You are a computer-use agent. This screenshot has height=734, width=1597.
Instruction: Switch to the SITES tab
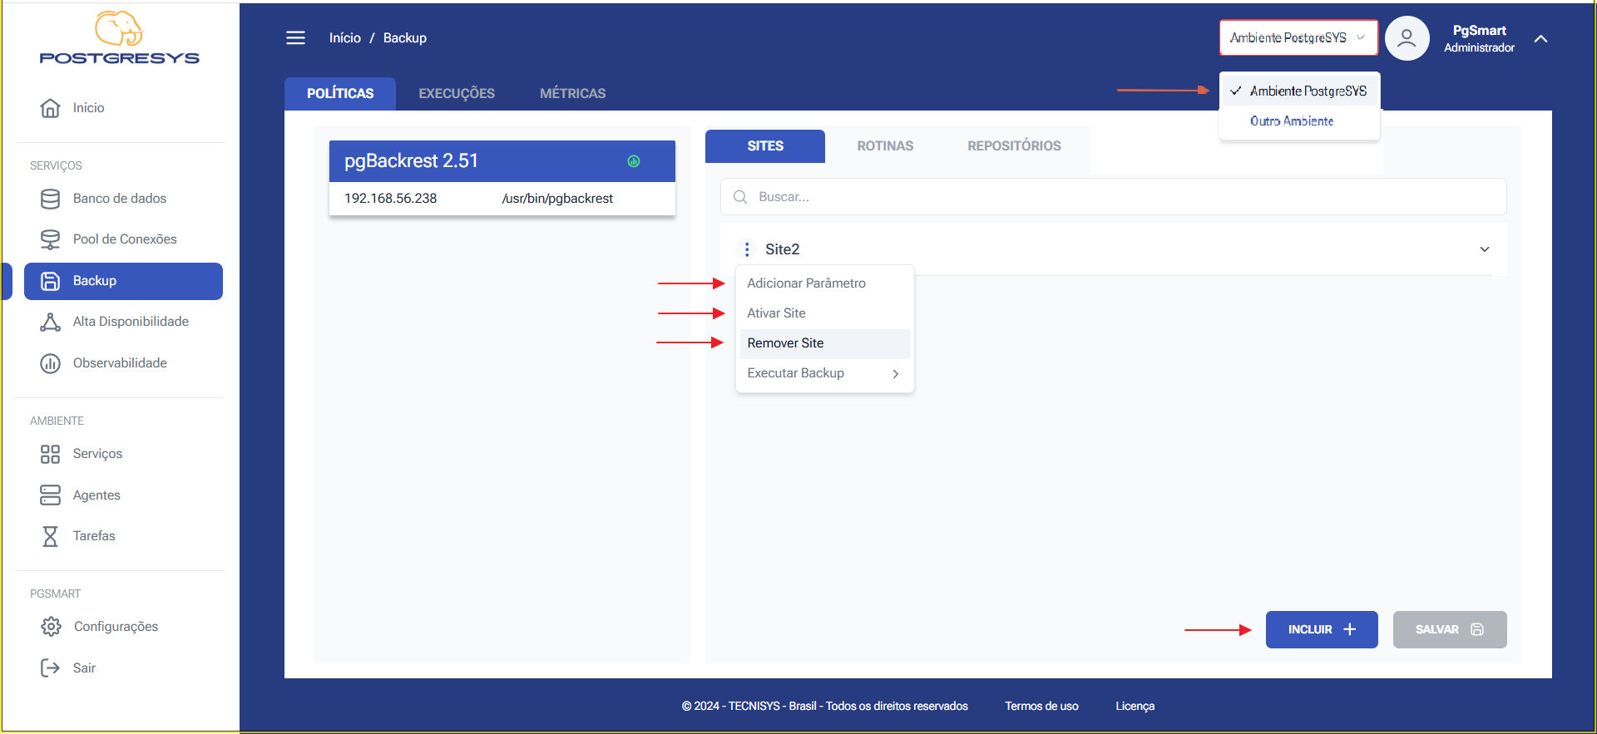pyautogui.click(x=765, y=146)
